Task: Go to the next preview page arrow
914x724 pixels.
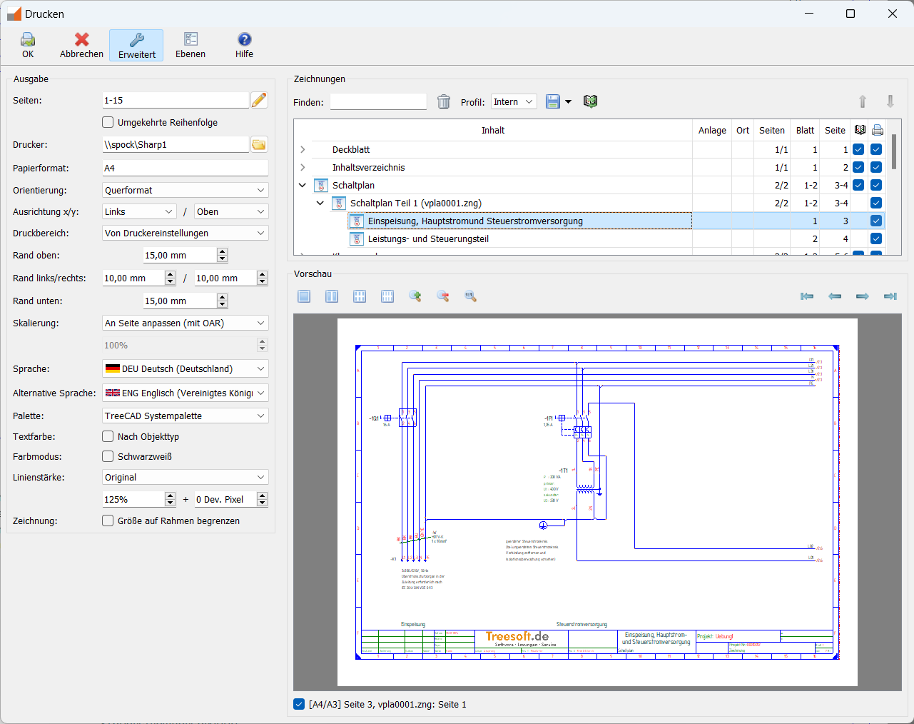Action: [x=862, y=296]
